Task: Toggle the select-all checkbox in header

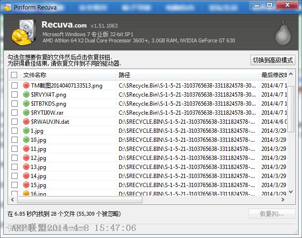Action: [14, 75]
